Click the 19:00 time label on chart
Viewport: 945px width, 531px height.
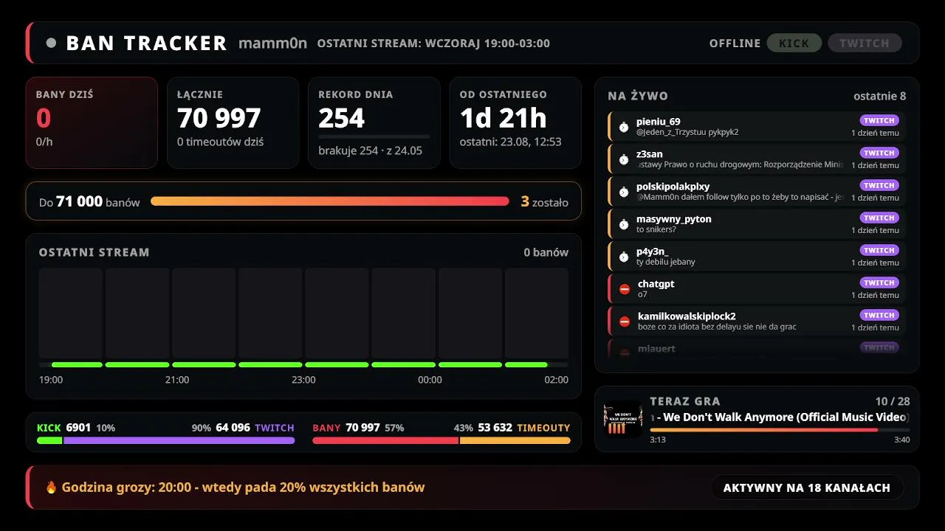click(x=51, y=380)
